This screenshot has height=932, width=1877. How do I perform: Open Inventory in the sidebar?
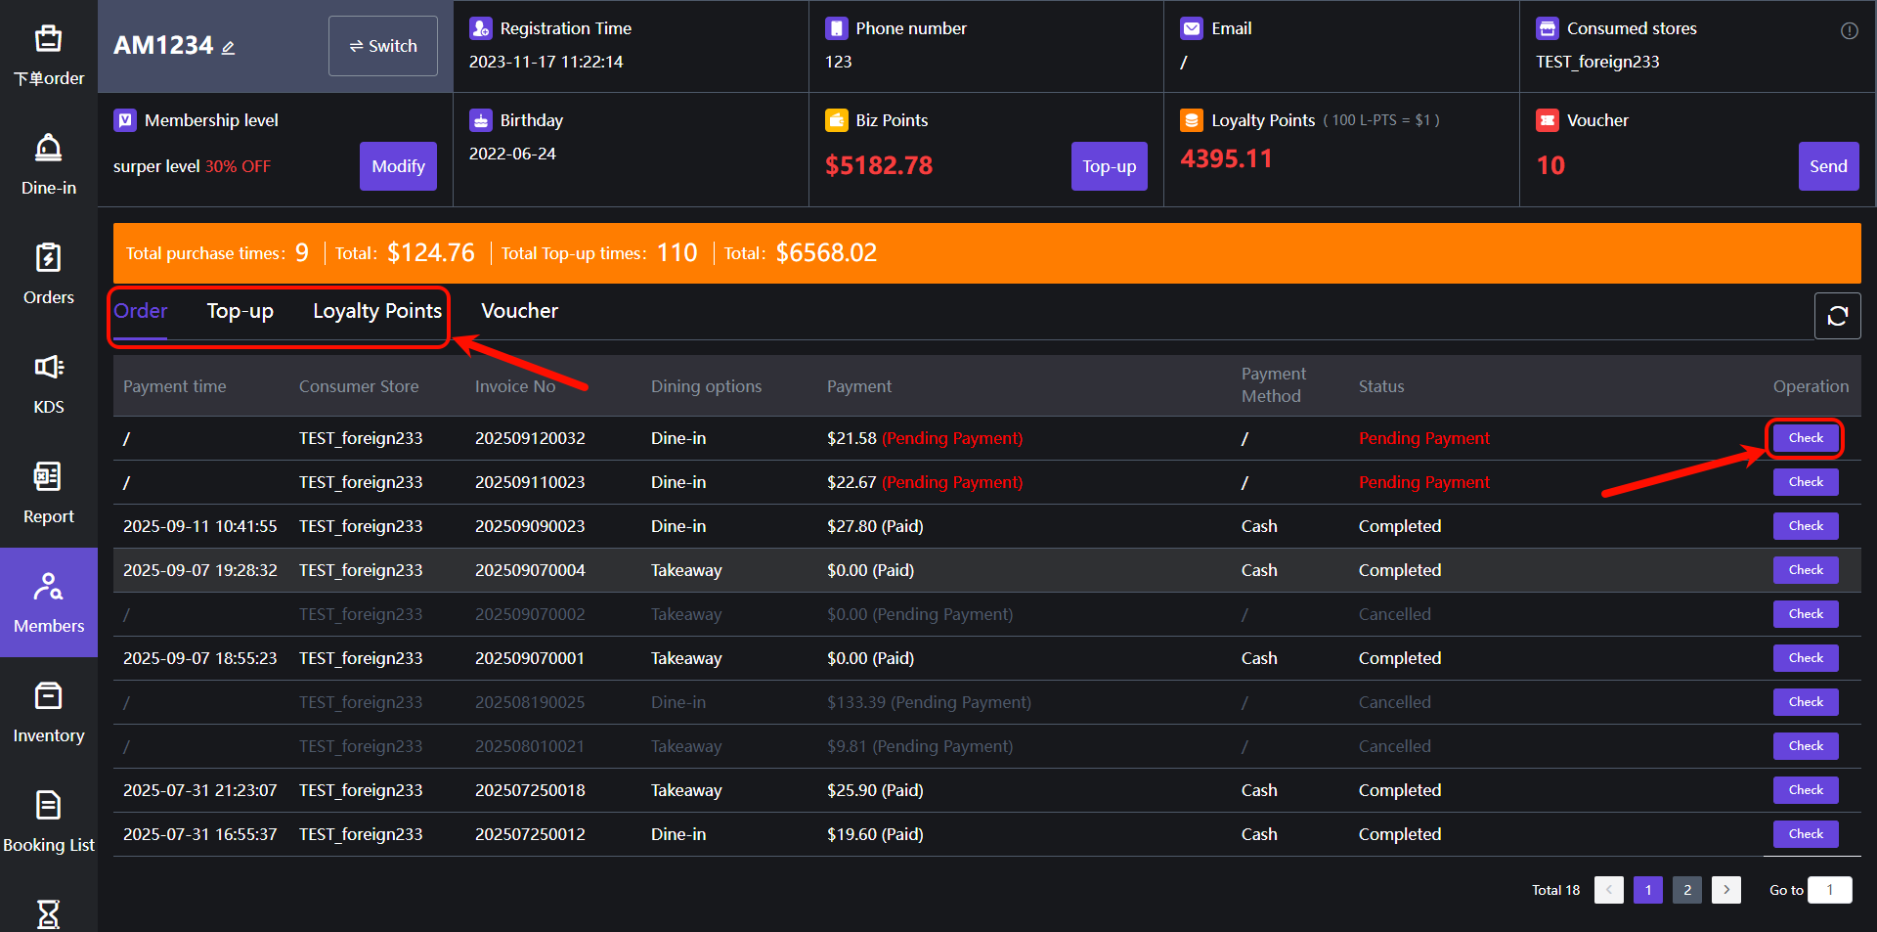tap(48, 712)
